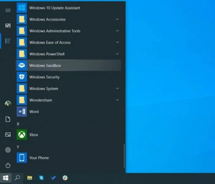
Task: Click the Windows System folder icon
Action: tap(22, 88)
